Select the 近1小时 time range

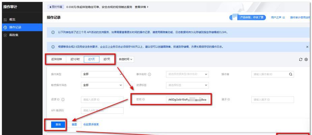(75, 59)
